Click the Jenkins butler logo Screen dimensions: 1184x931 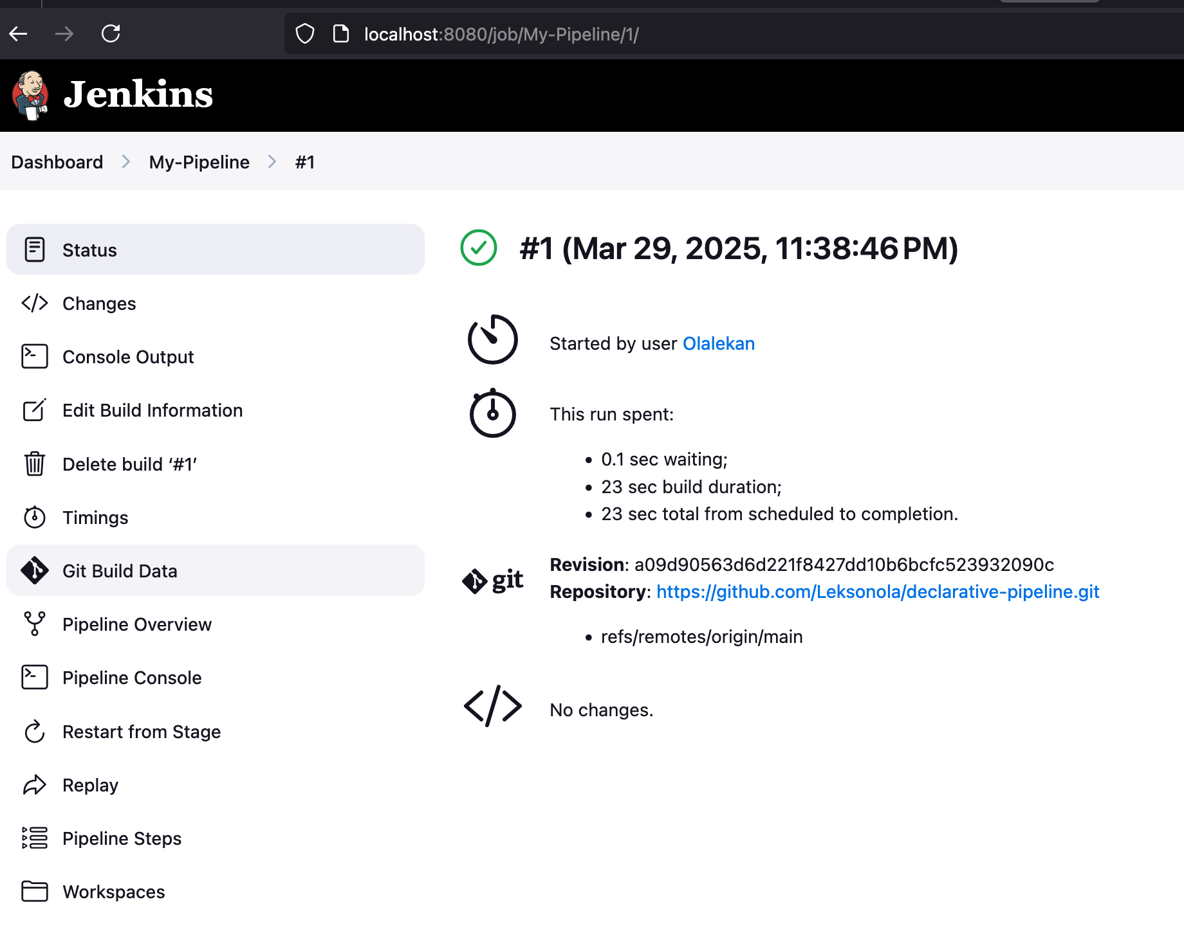pos(30,95)
